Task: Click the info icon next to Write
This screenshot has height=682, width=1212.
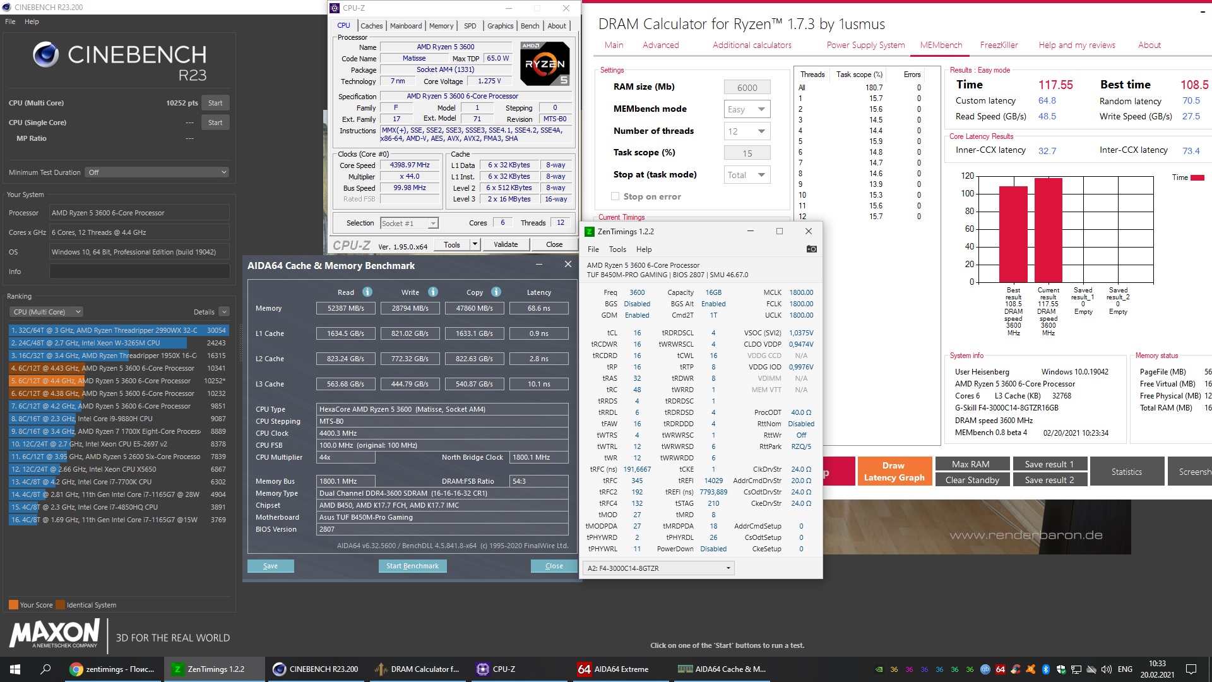Action: (x=433, y=292)
